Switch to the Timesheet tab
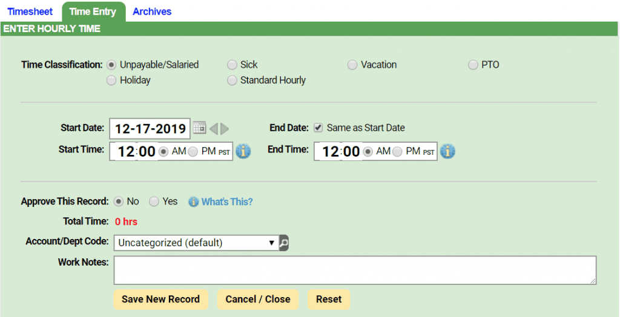This screenshot has height=317, width=620. click(30, 11)
